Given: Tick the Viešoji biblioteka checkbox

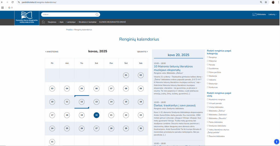Looking at the screenshot, I should 208,107.
